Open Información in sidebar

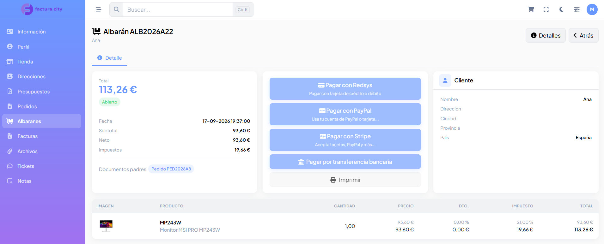click(42, 32)
